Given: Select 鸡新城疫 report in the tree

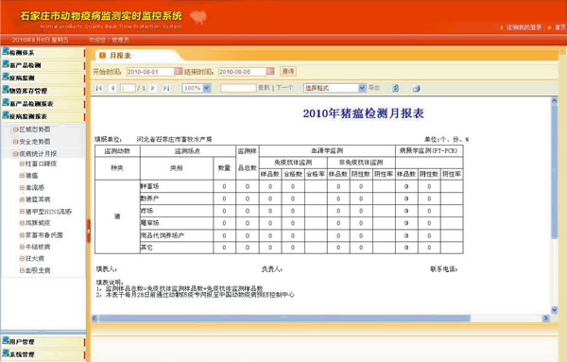Looking at the screenshot, I should (38, 223).
